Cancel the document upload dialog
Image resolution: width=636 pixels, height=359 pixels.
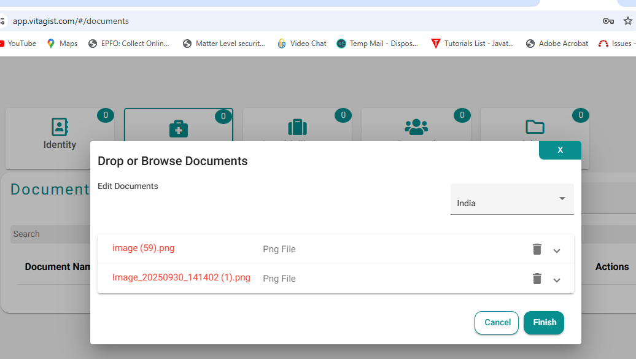tap(497, 323)
